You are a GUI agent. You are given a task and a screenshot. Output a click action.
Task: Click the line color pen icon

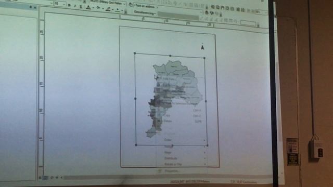pos(108,9)
